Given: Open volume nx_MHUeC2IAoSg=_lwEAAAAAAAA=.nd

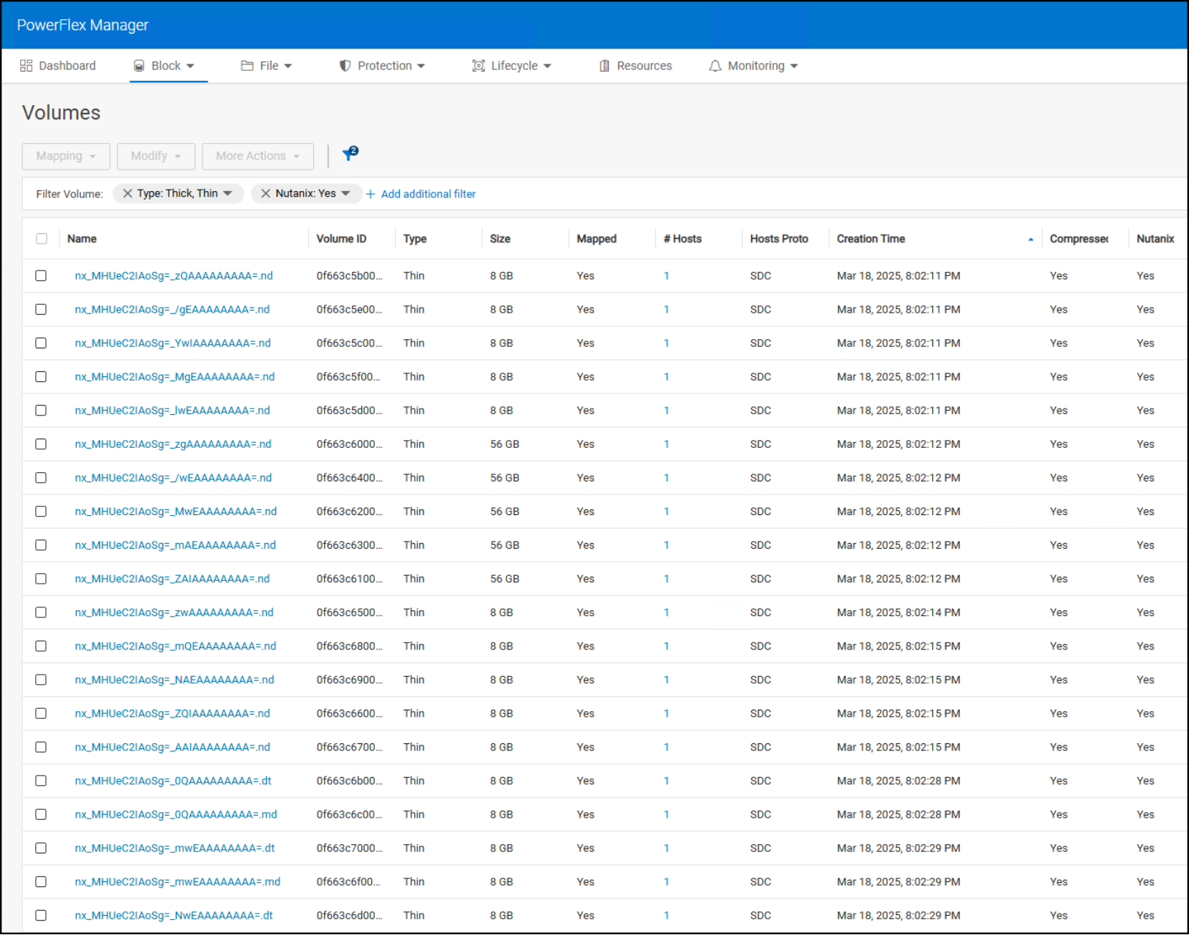Looking at the screenshot, I should 172,411.
